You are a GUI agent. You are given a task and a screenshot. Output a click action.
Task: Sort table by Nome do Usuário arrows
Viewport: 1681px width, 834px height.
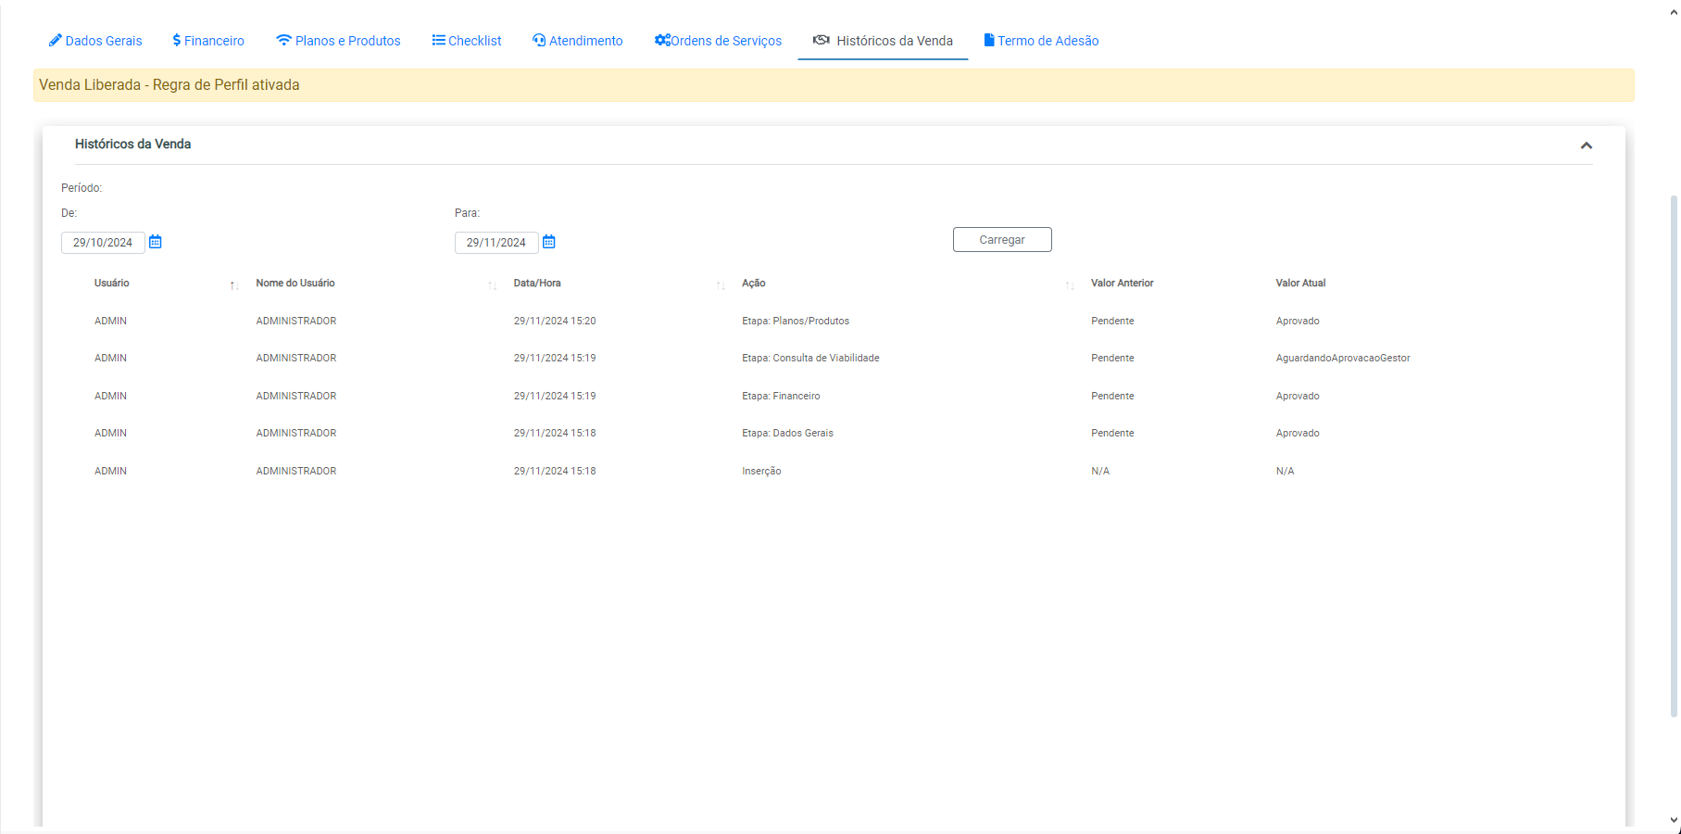click(x=492, y=285)
